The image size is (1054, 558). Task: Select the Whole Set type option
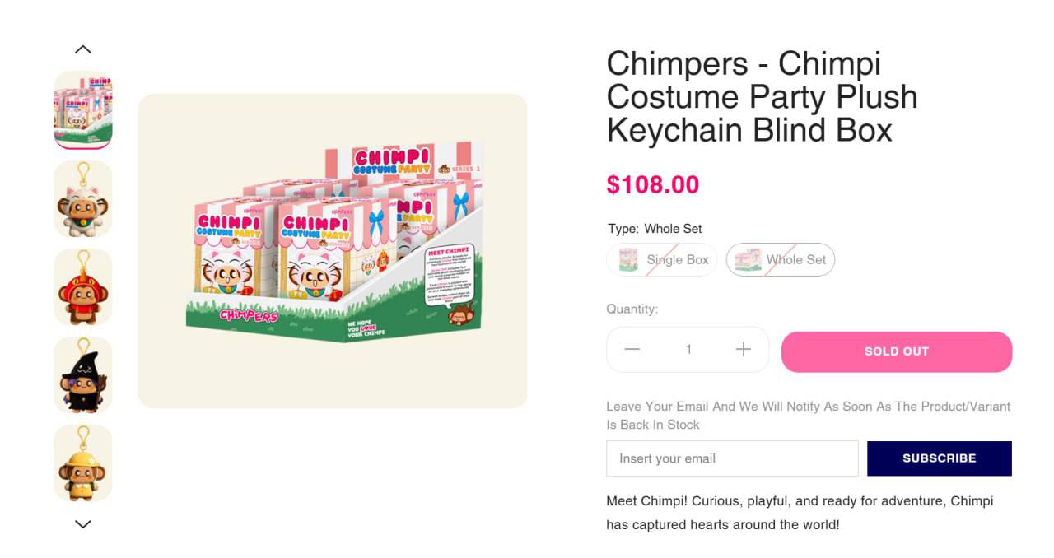point(781,259)
